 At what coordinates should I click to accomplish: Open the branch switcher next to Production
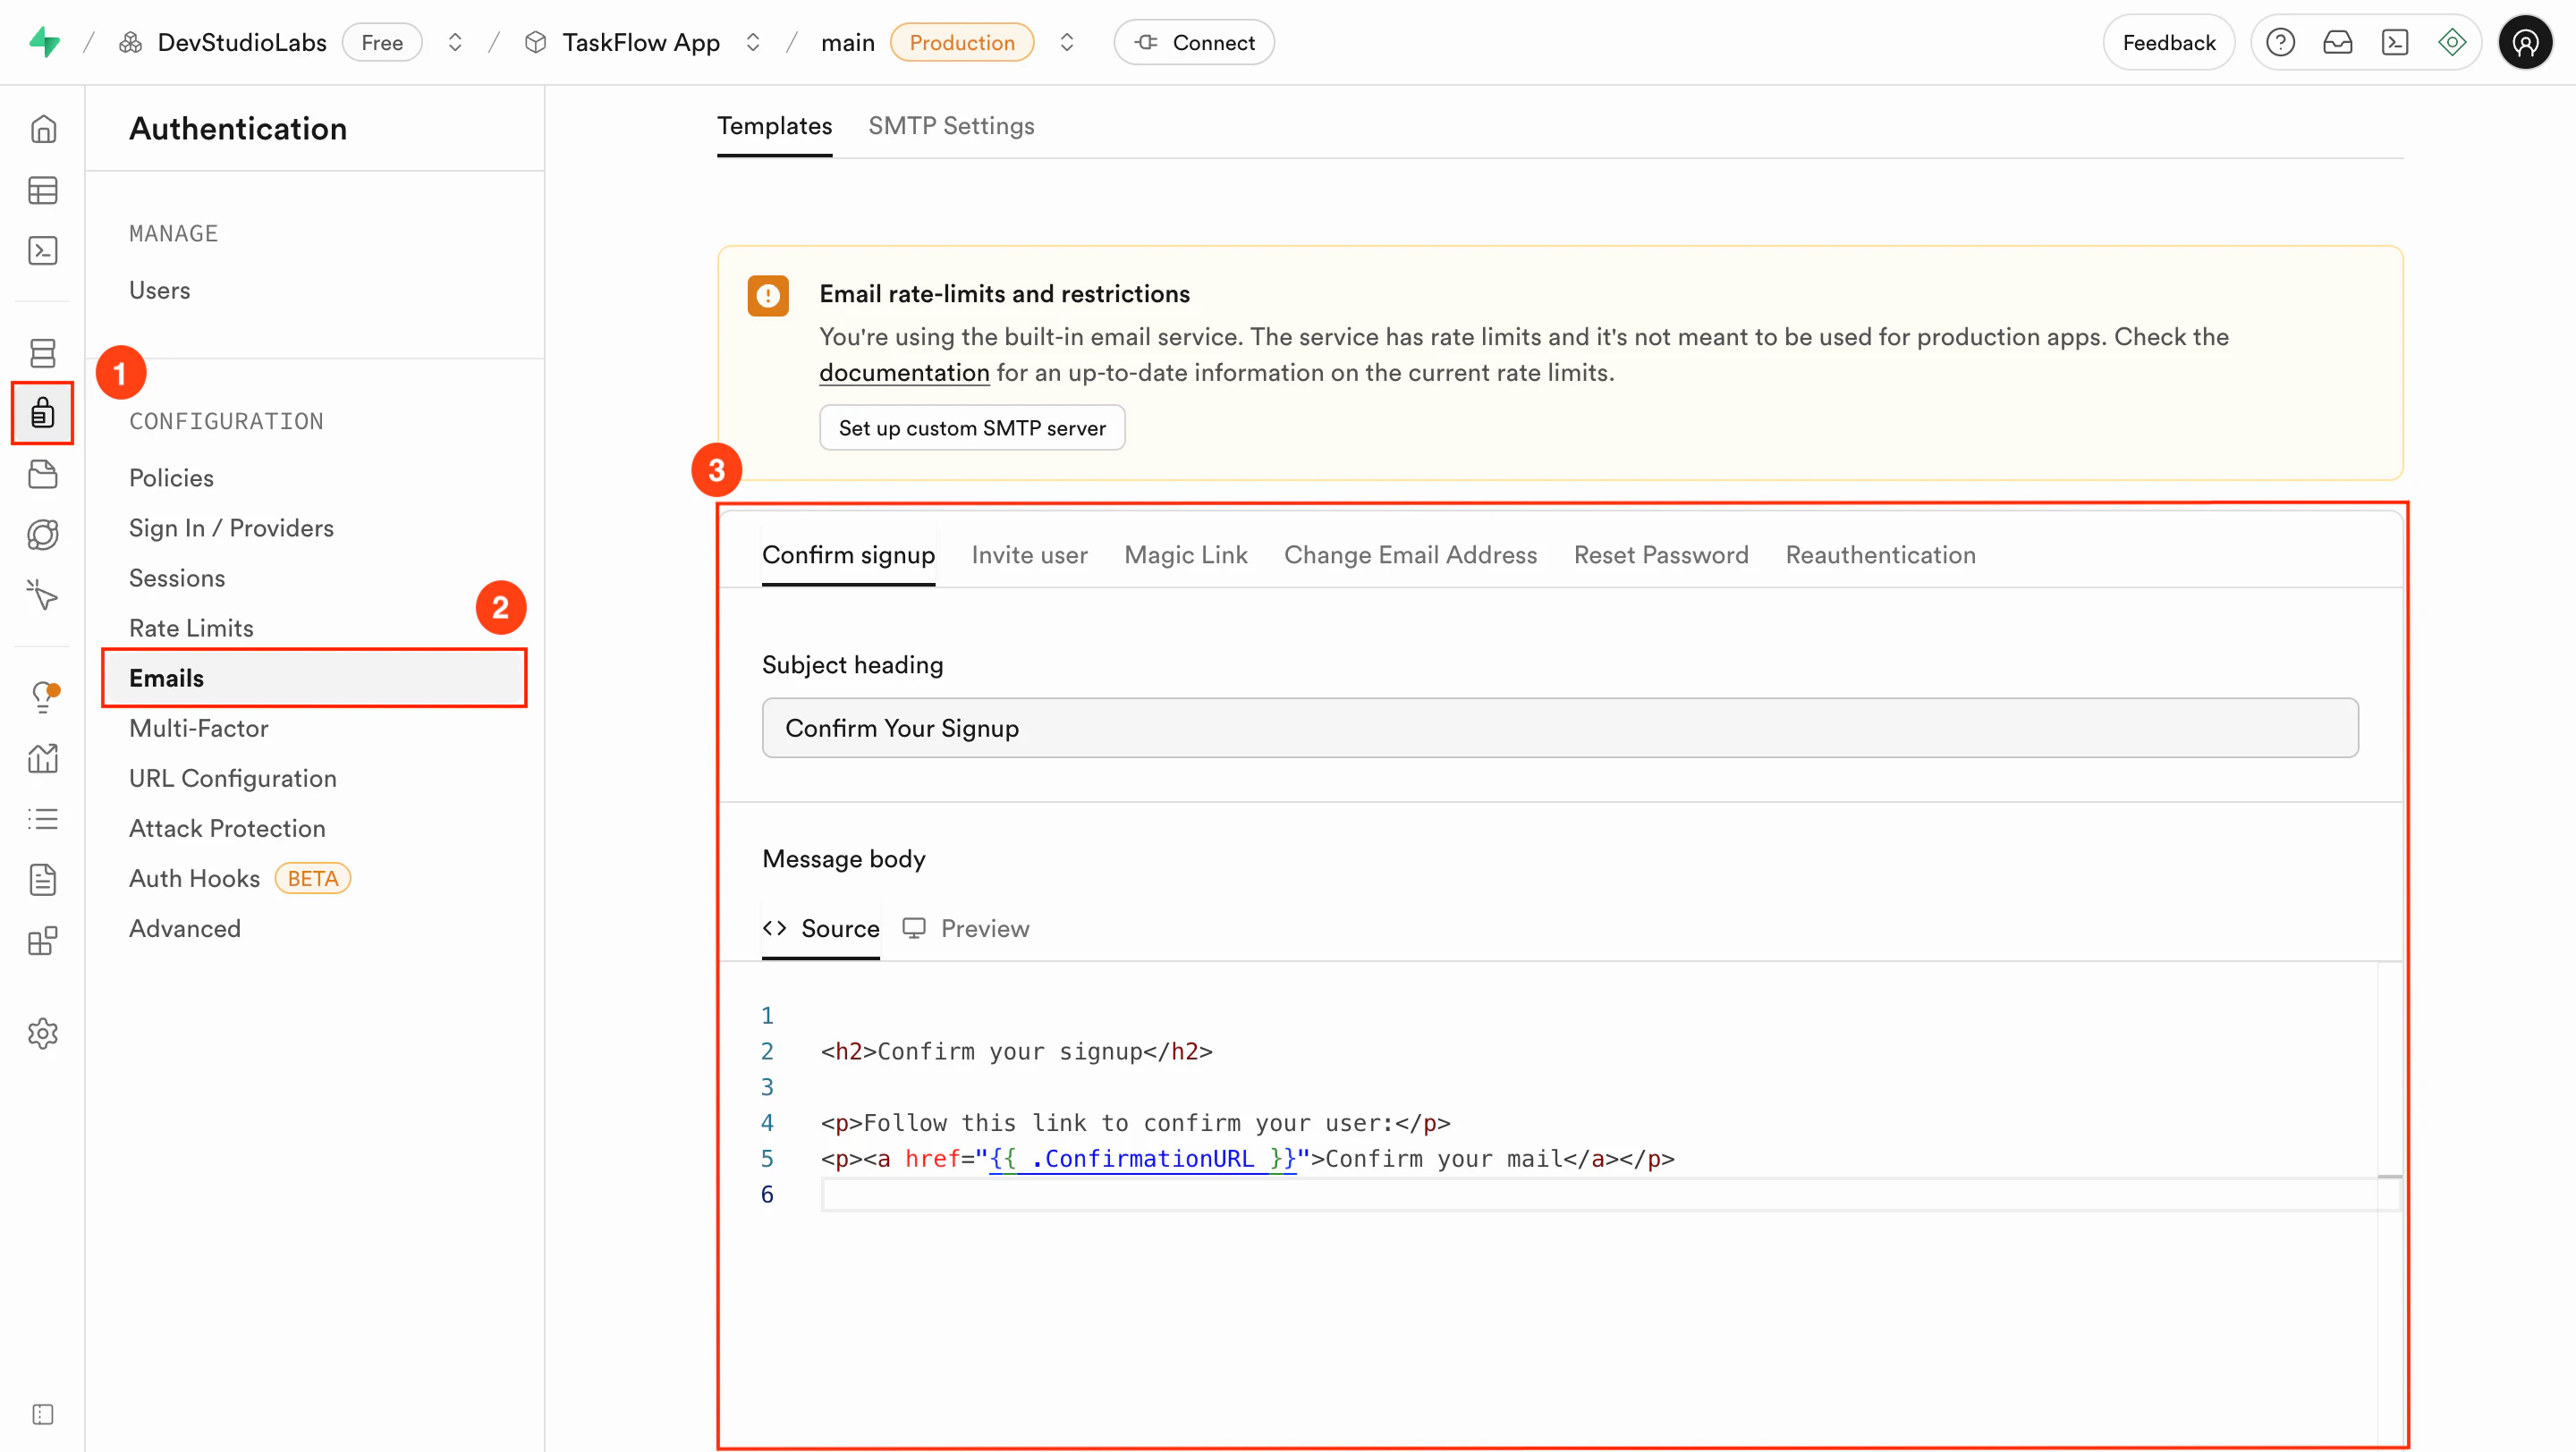pos(1067,42)
